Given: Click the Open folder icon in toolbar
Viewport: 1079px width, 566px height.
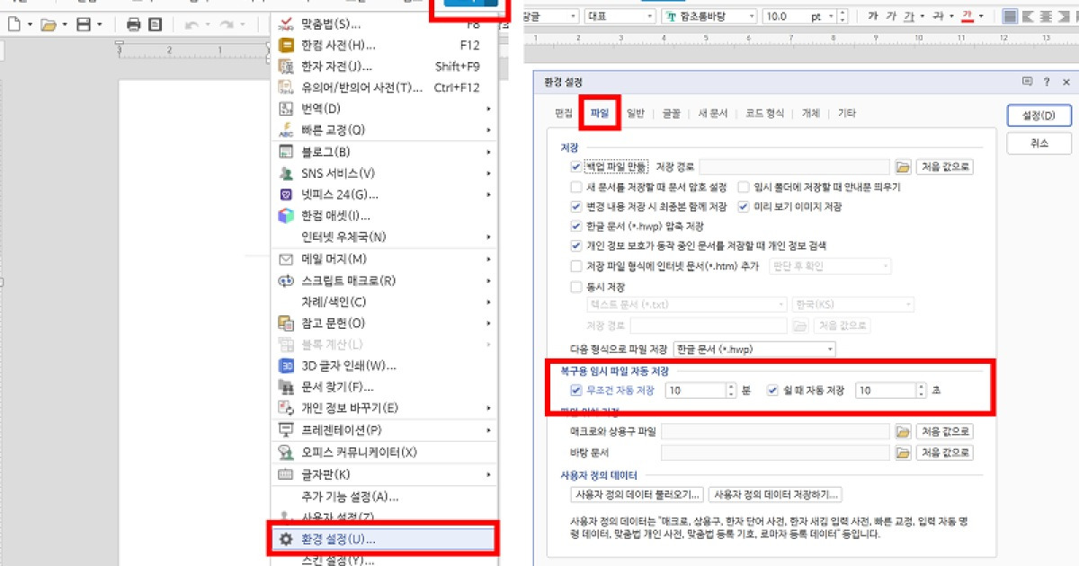Looking at the screenshot, I should (x=49, y=24).
